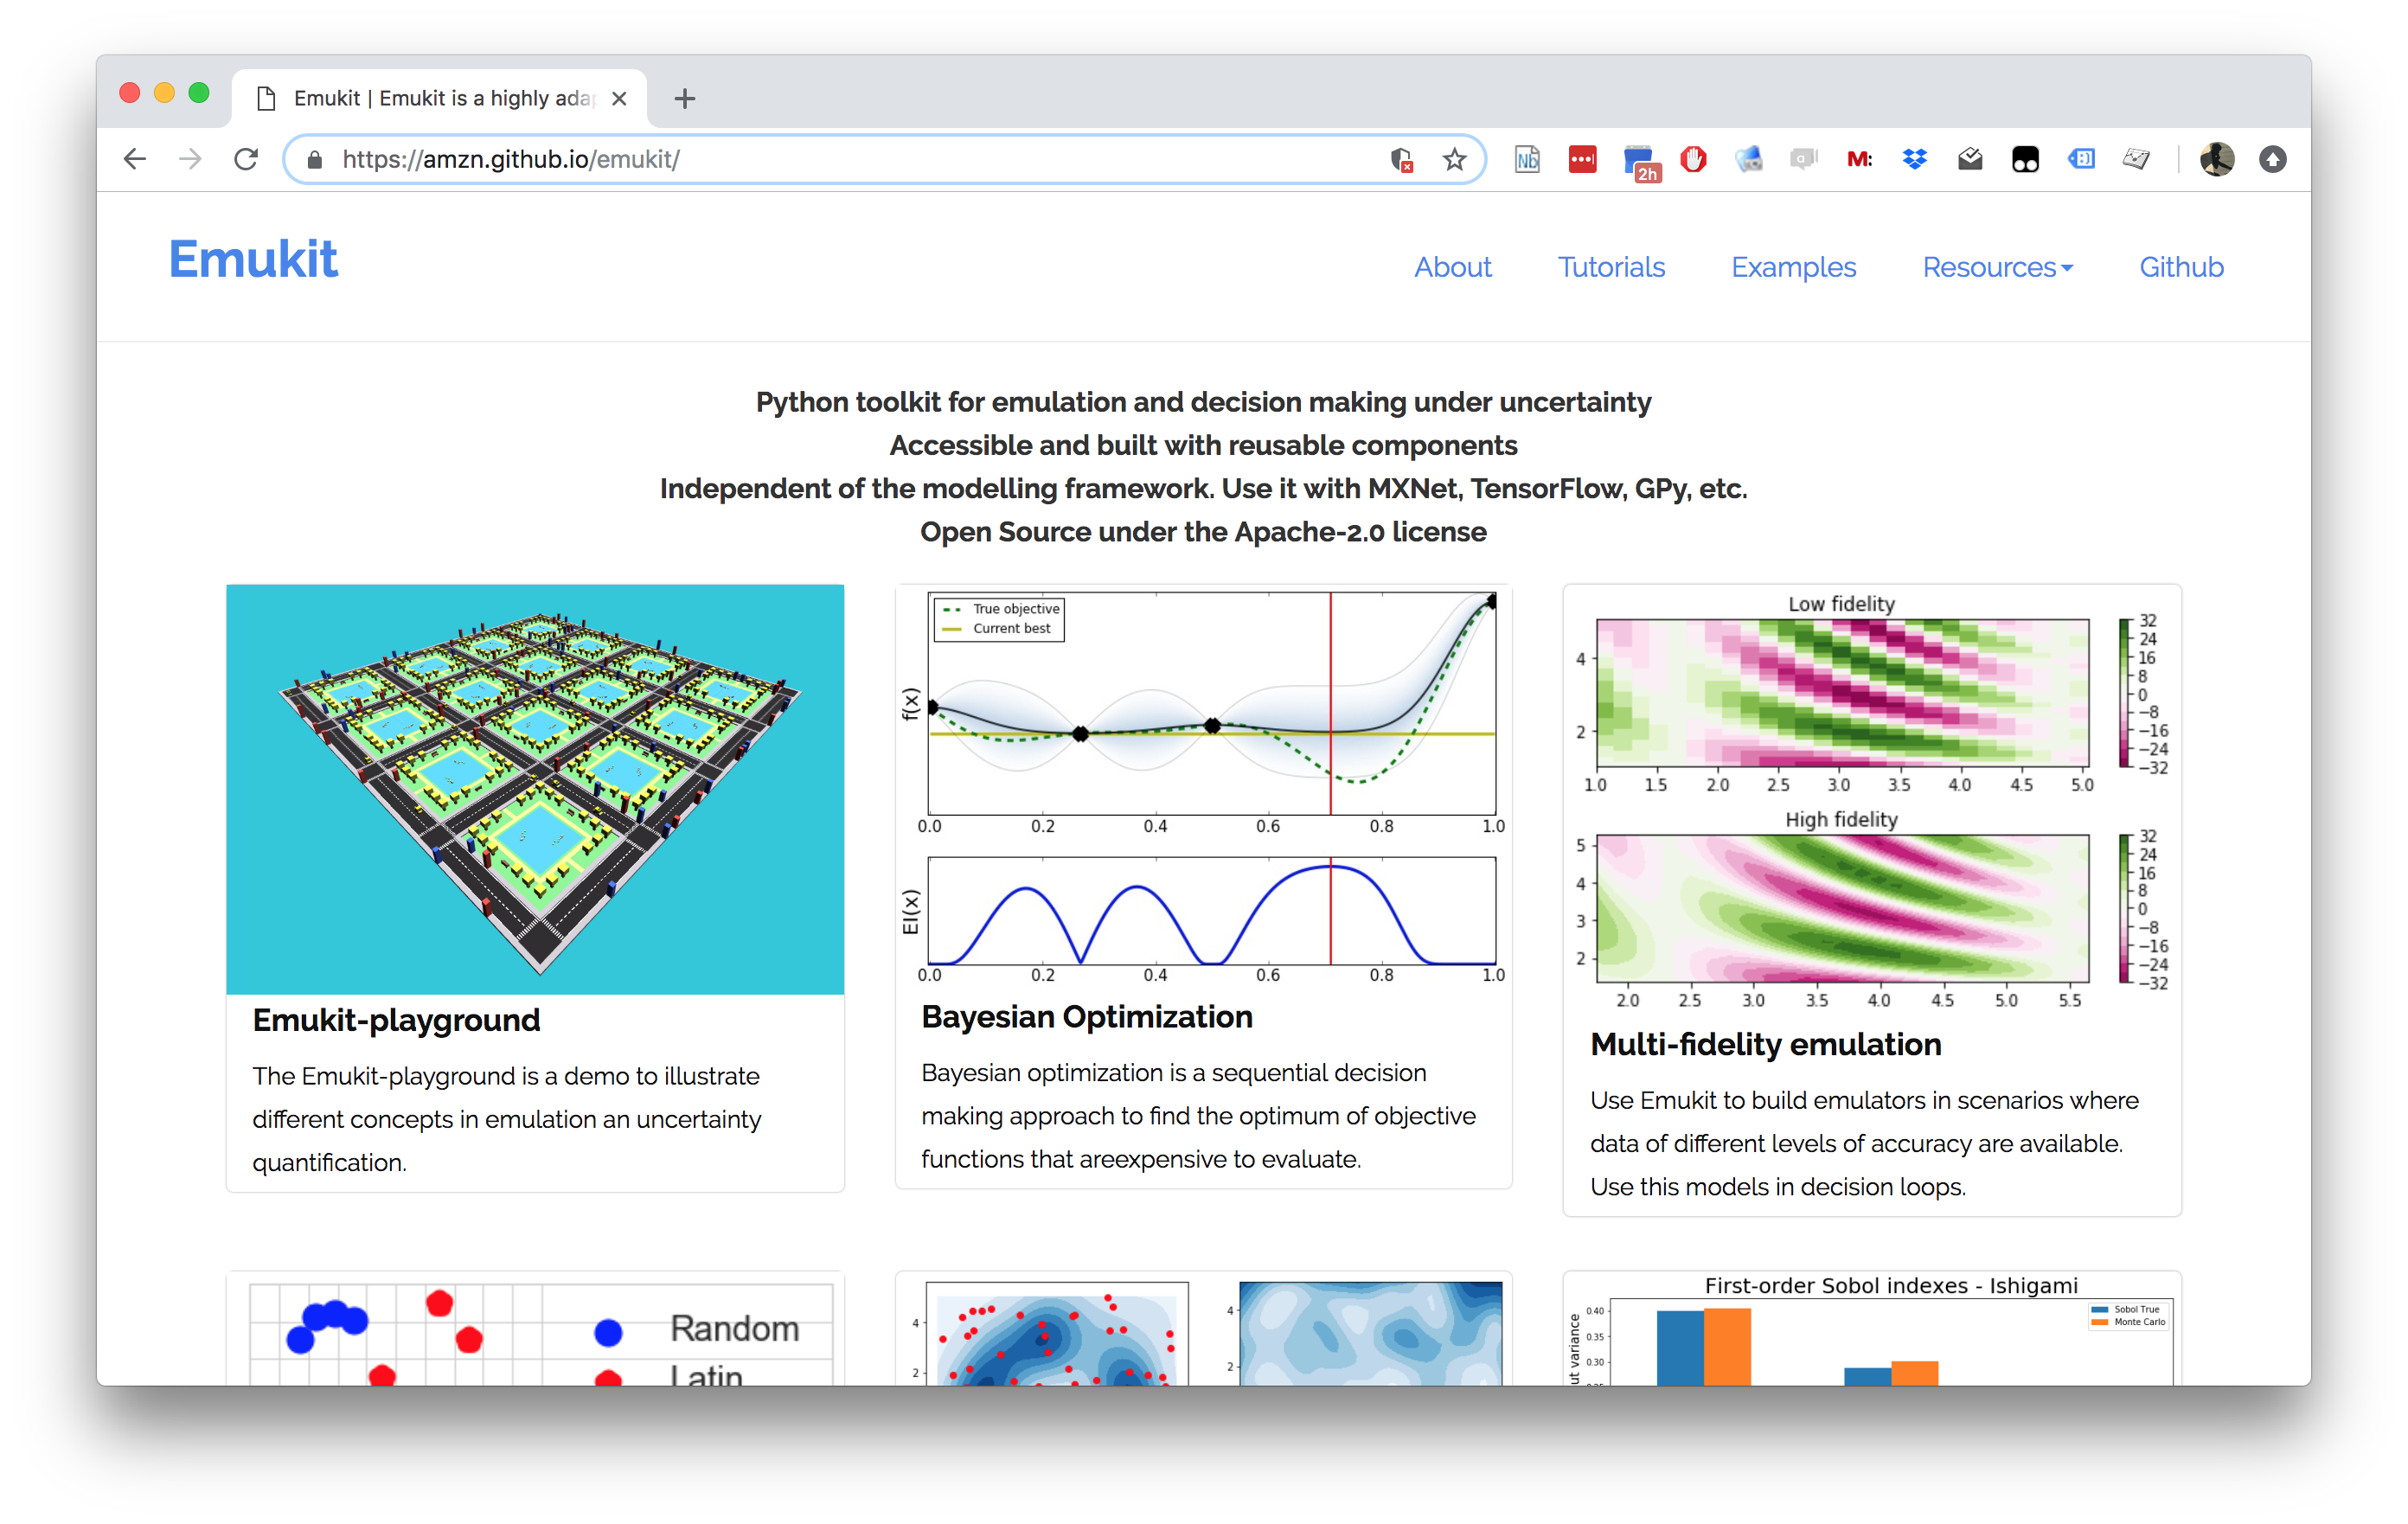Screen dimensions: 2408x1524
Task: Bookmark this page with the star icon
Action: click(x=1454, y=159)
